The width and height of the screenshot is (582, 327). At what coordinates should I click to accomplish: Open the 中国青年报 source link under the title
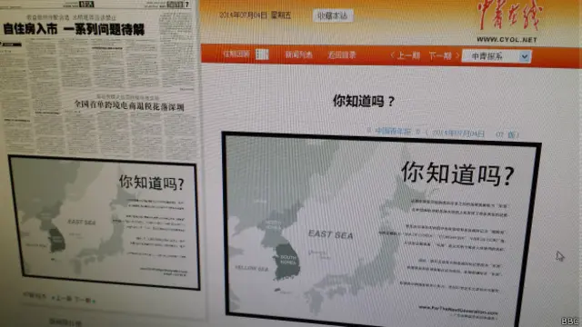(x=393, y=131)
